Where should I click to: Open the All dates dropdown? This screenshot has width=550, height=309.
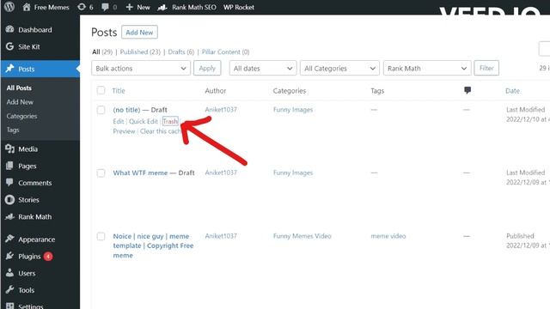coord(263,68)
